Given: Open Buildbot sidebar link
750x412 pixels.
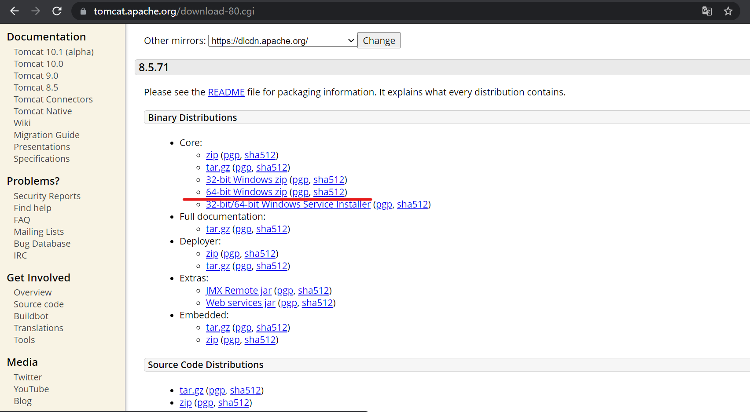Looking at the screenshot, I should tap(31, 316).
